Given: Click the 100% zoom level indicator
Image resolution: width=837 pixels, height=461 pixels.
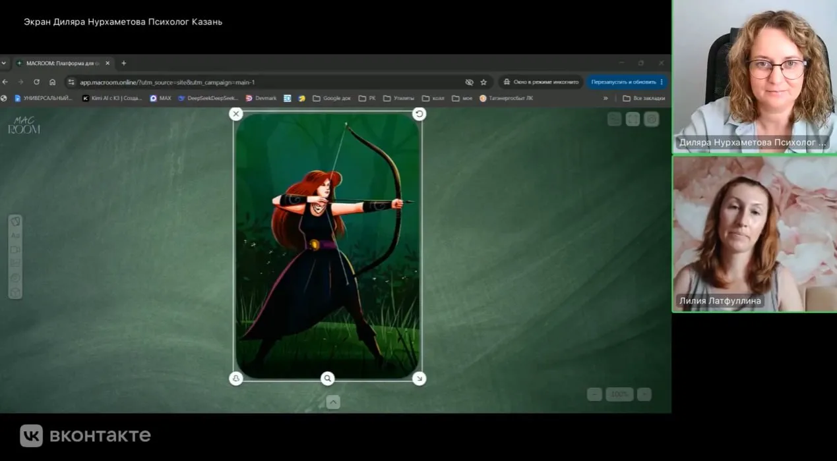Looking at the screenshot, I should (619, 394).
